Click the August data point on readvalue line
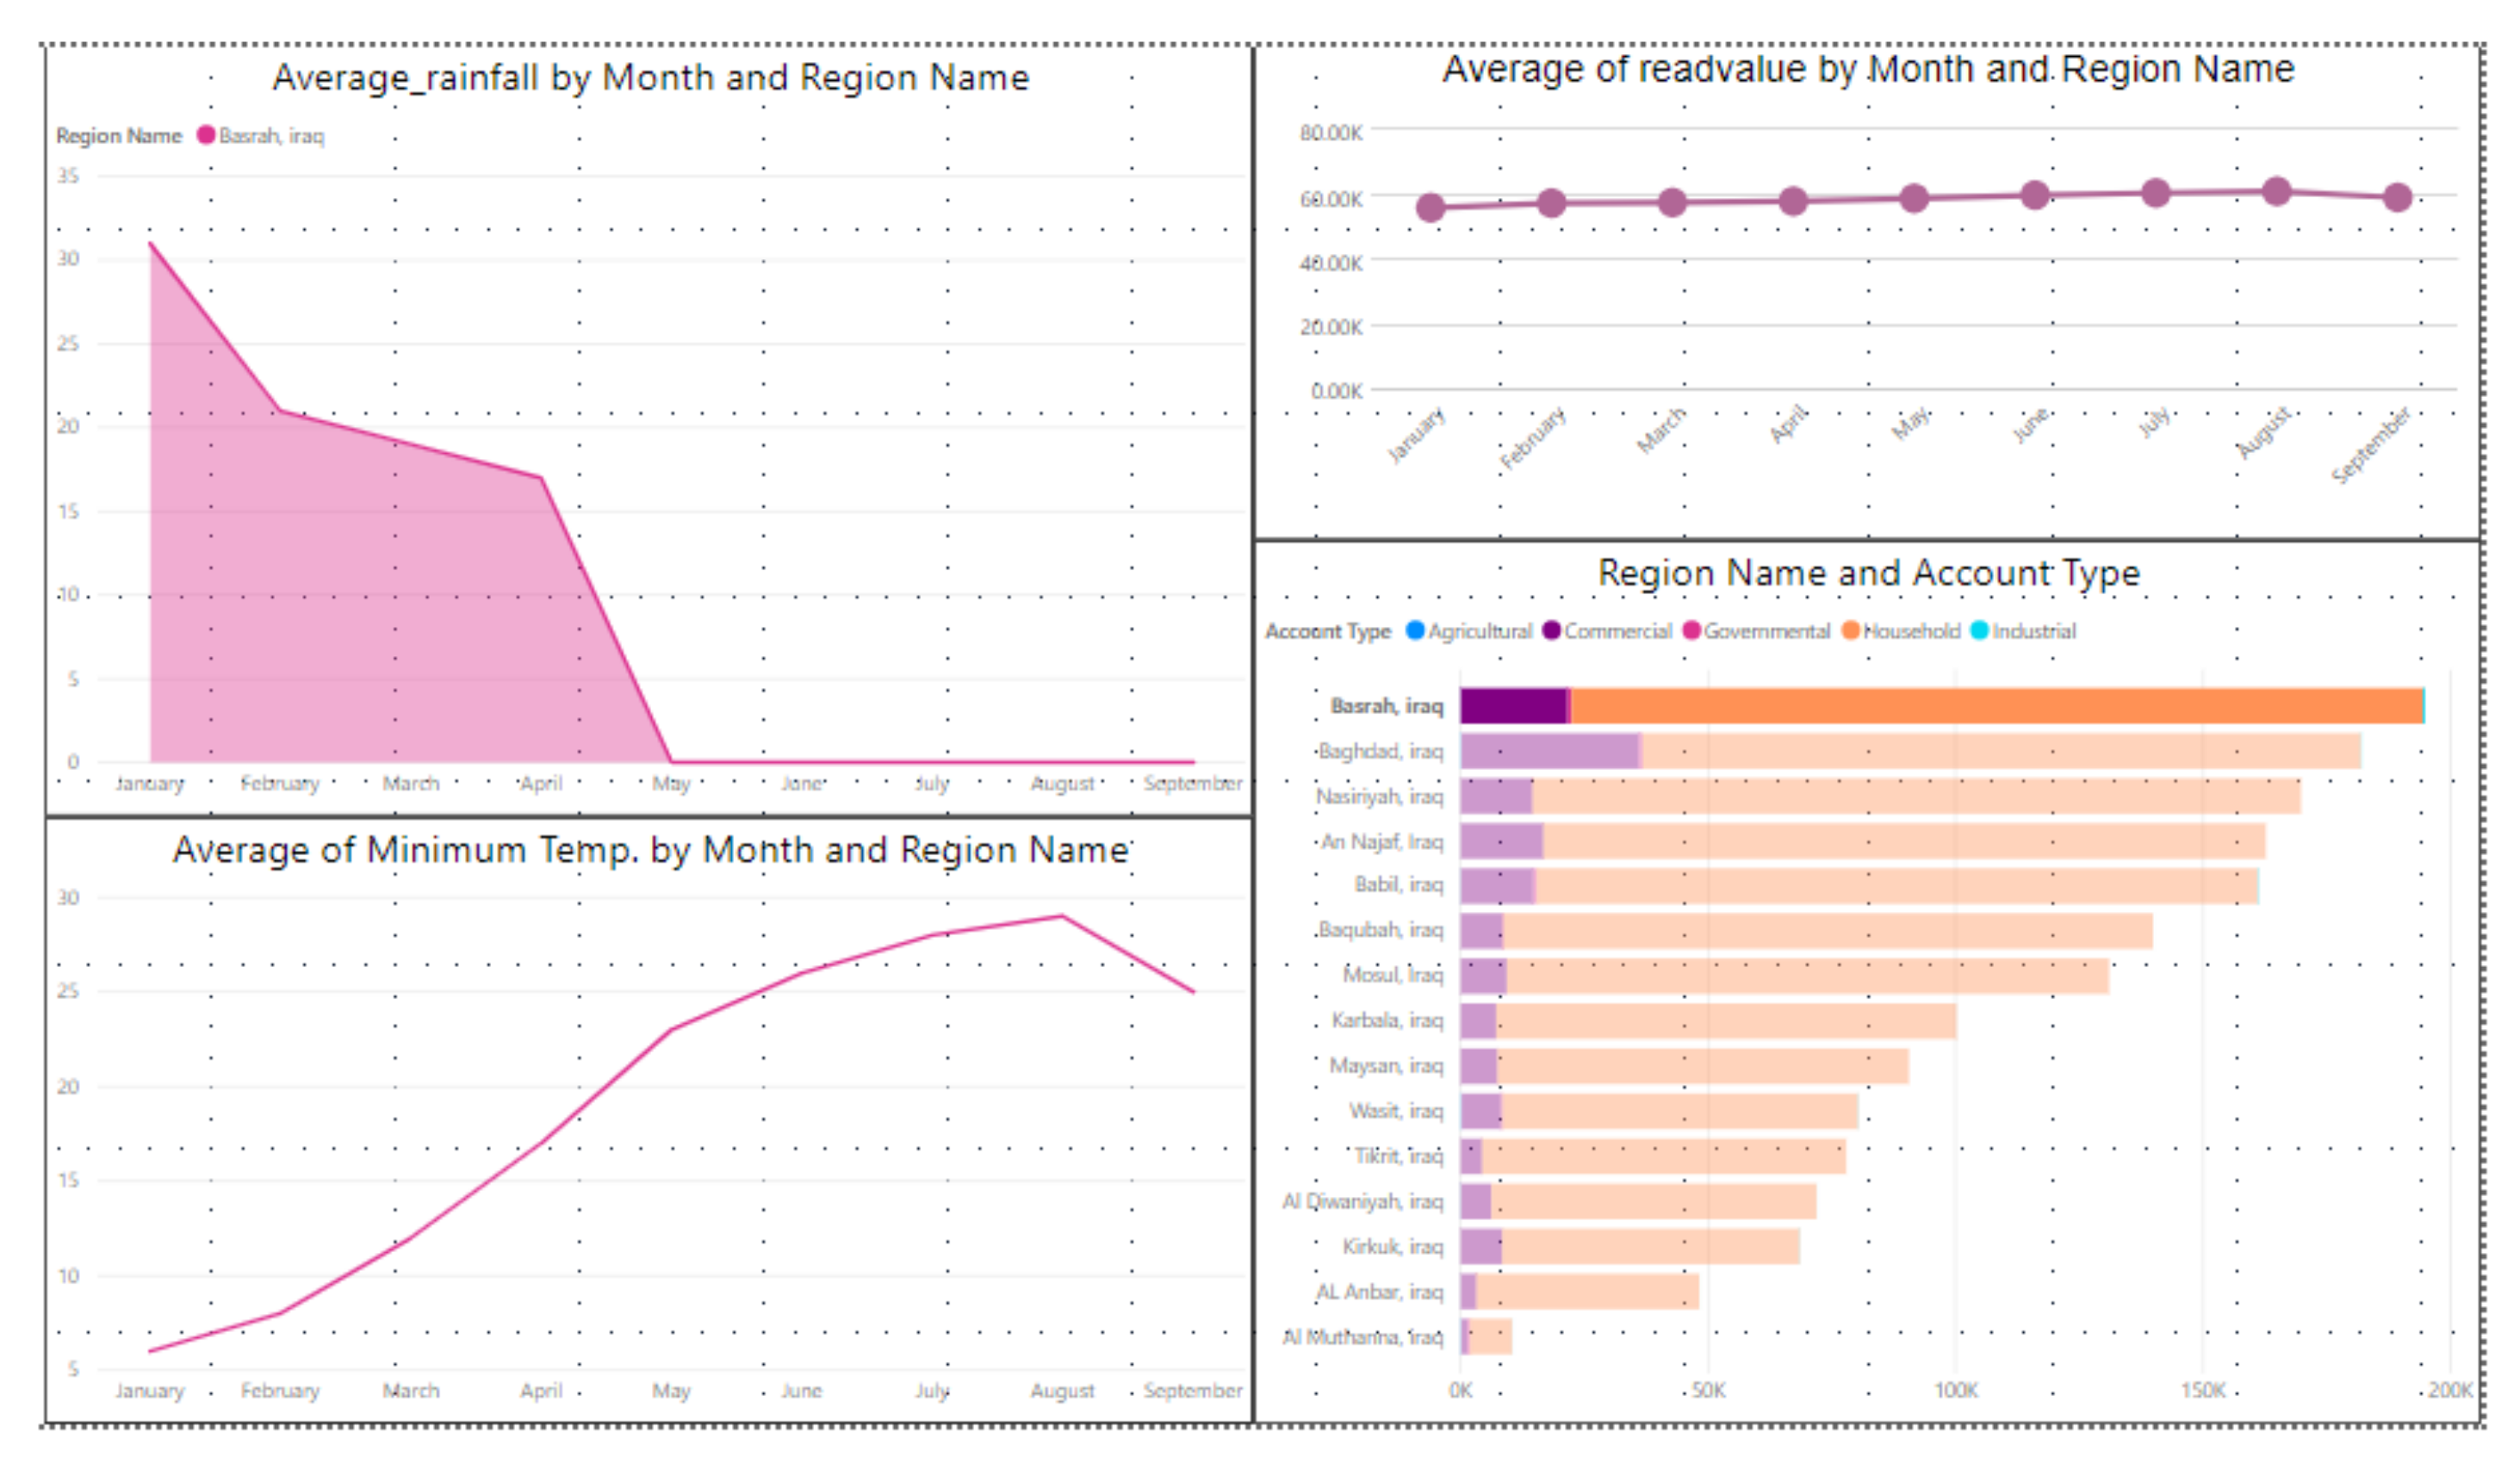2520x1463 pixels. coord(2276,191)
